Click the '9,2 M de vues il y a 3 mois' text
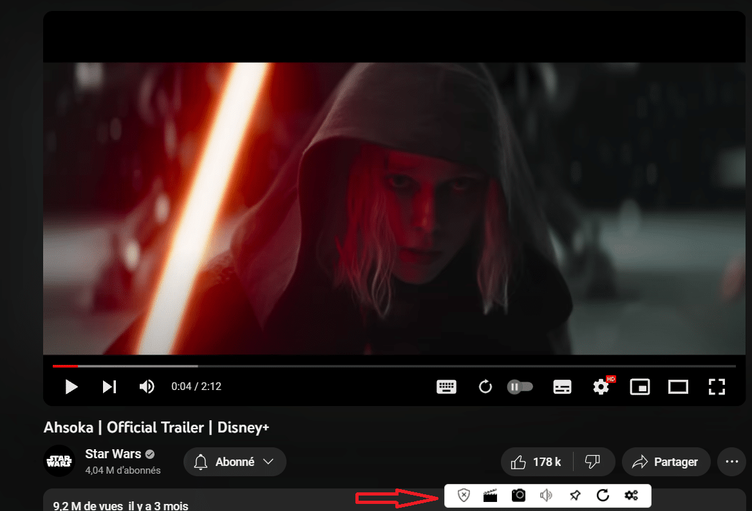Screen dimensions: 752x511 [x=120, y=505]
